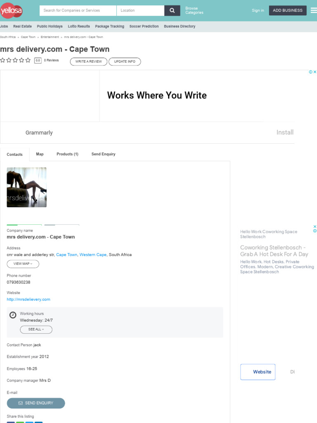Click the SEND ENQUIRY button
The width and height of the screenshot is (317, 423).
(x=36, y=403)
